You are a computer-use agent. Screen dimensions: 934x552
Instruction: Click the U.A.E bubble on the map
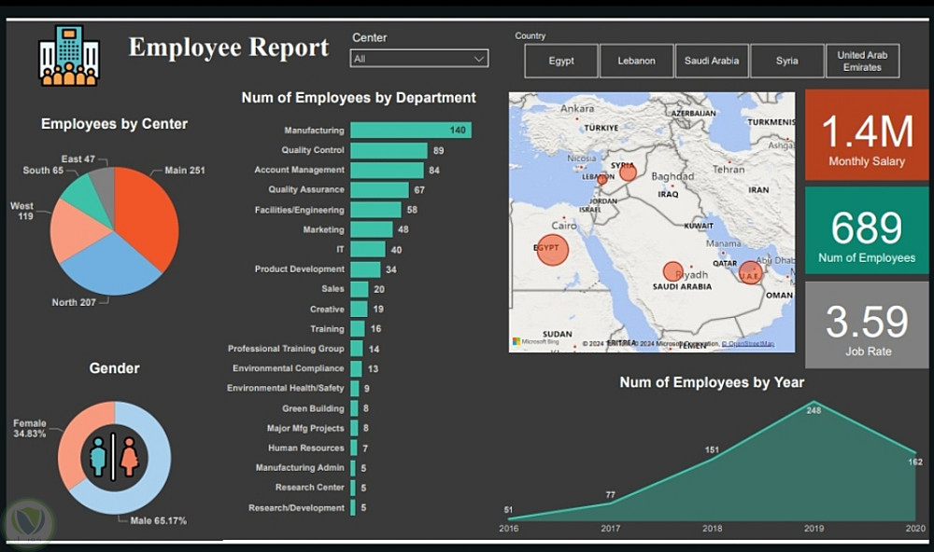click(751, 272)
